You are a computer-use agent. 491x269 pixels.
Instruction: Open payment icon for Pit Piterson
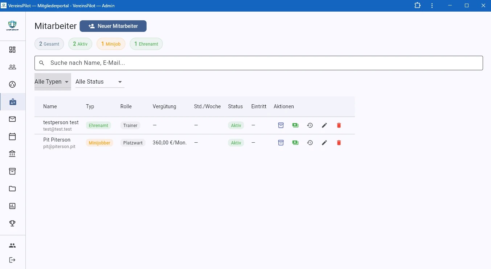295,143
